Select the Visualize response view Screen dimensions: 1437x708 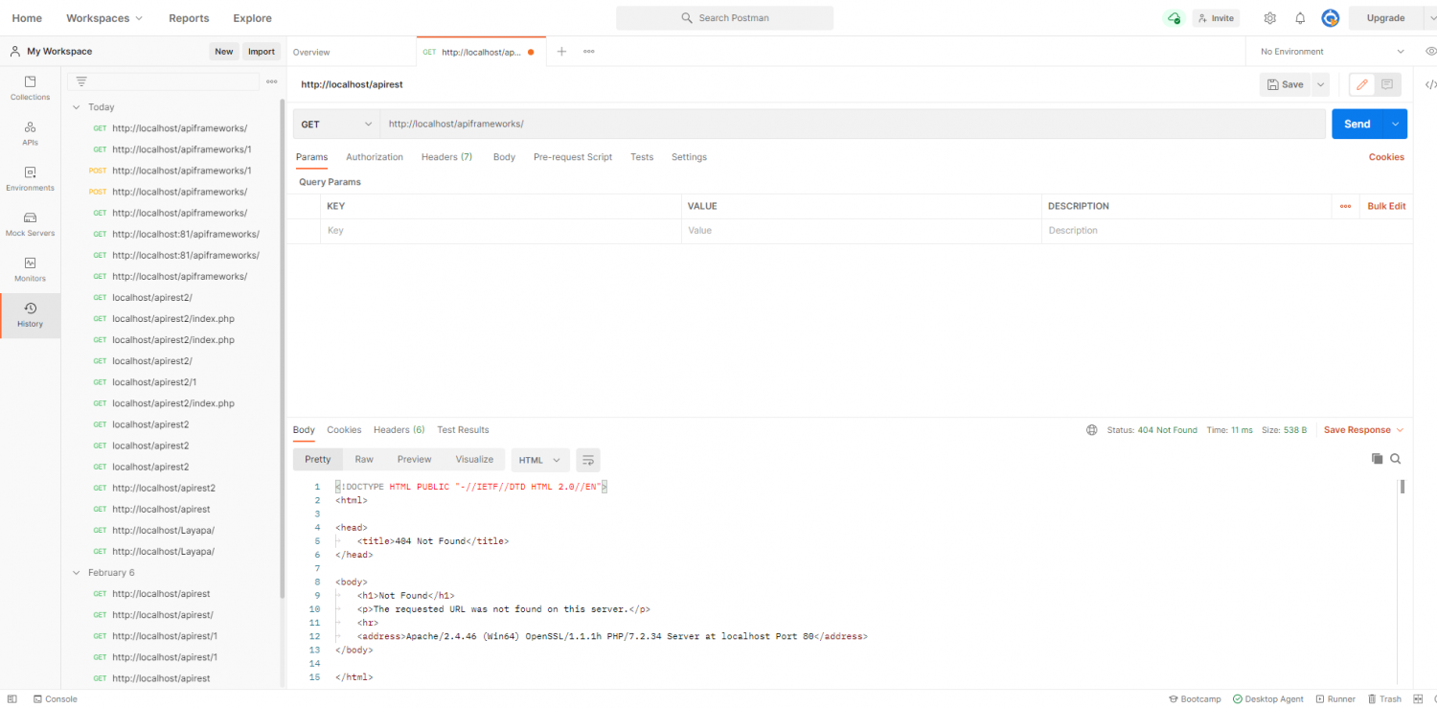coord(474,460)
